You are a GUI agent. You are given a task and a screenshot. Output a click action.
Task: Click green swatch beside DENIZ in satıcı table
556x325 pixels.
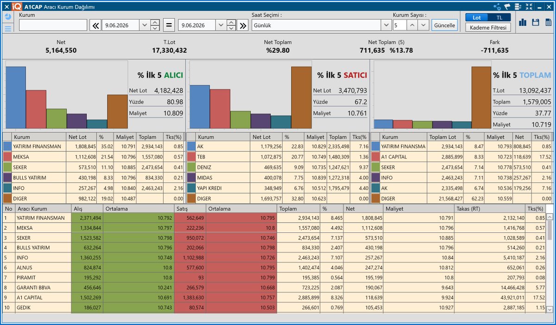tap(191, 167)
